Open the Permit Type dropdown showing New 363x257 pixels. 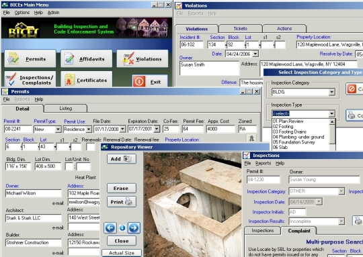[x=58, y=130]
